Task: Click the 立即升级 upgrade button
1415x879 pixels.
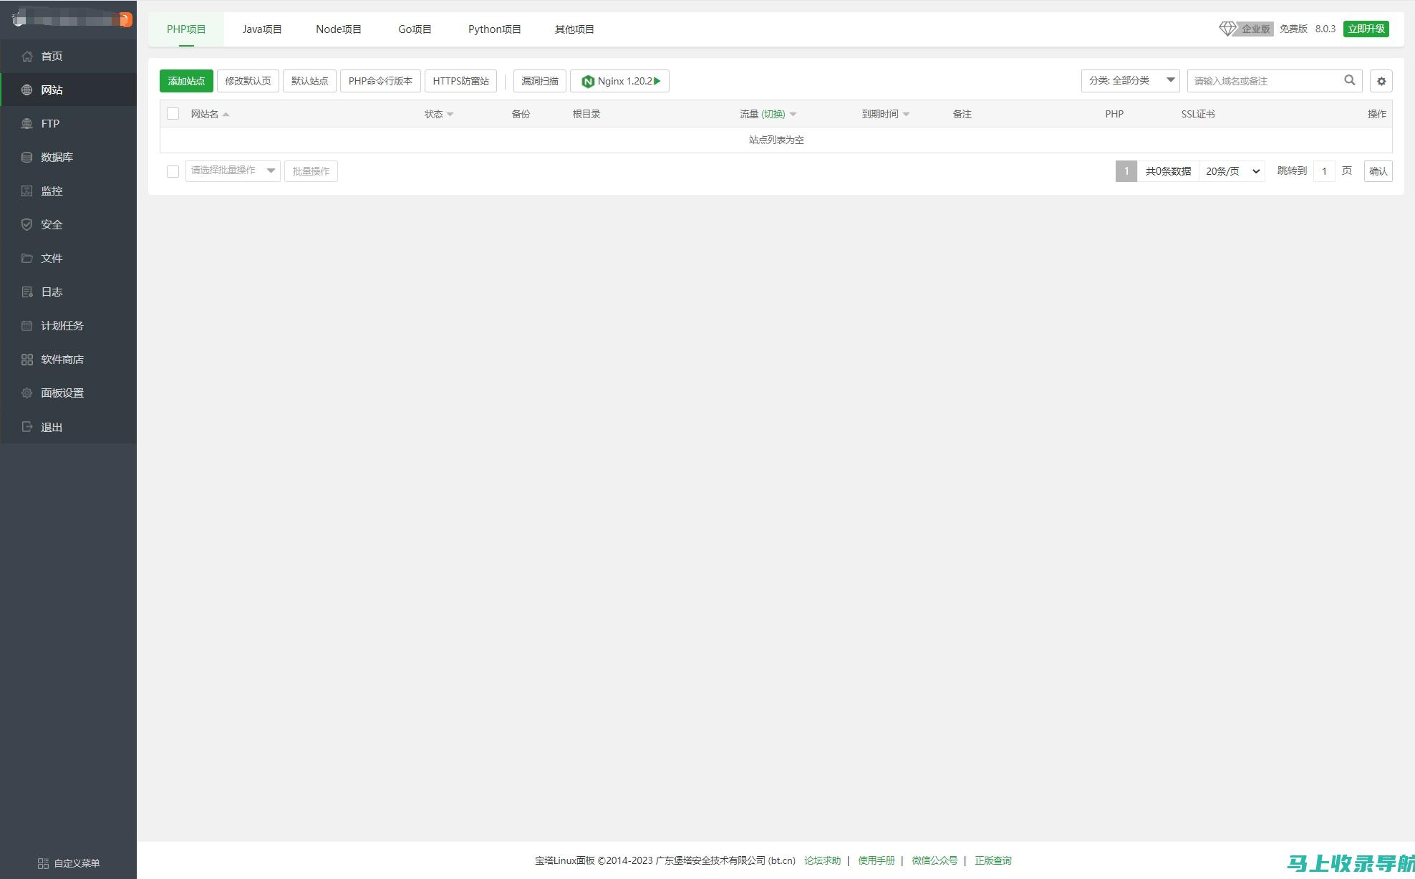Action: coord(1366,29)
